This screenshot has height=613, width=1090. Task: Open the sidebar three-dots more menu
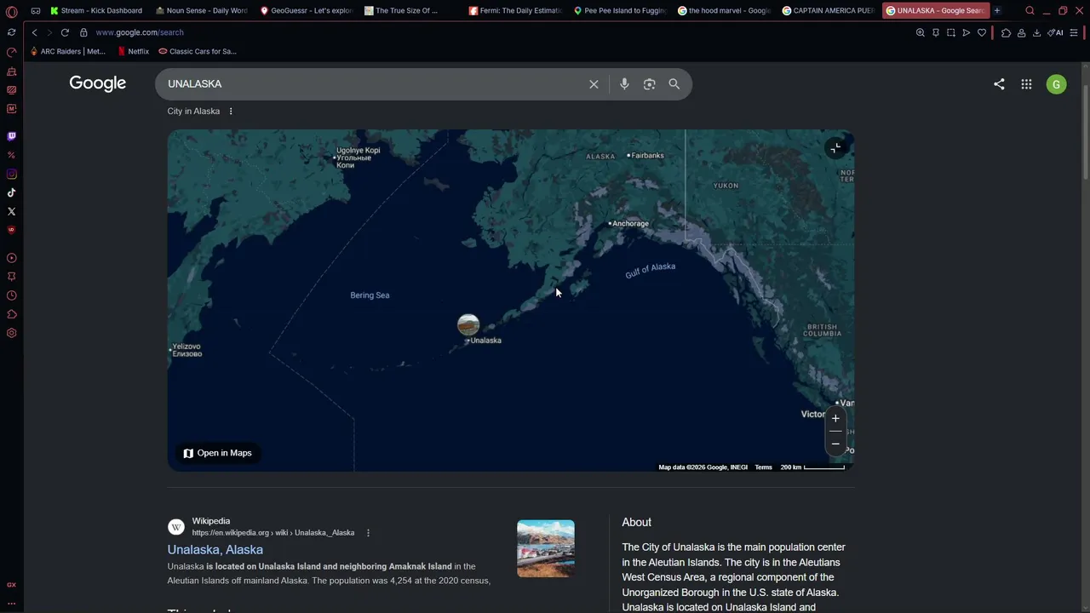click(x=11, y=604)
